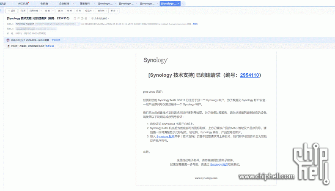Click the greeting text pine zhao 您好
The image size is (335, 191).
[x=153, y=92]
